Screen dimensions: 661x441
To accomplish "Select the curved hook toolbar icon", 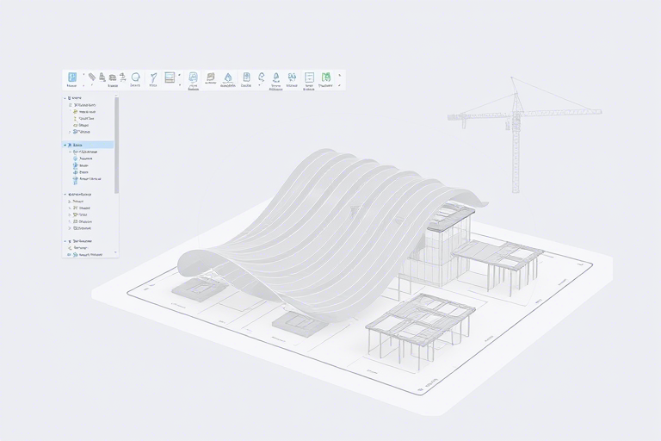I will pos(262,77).
